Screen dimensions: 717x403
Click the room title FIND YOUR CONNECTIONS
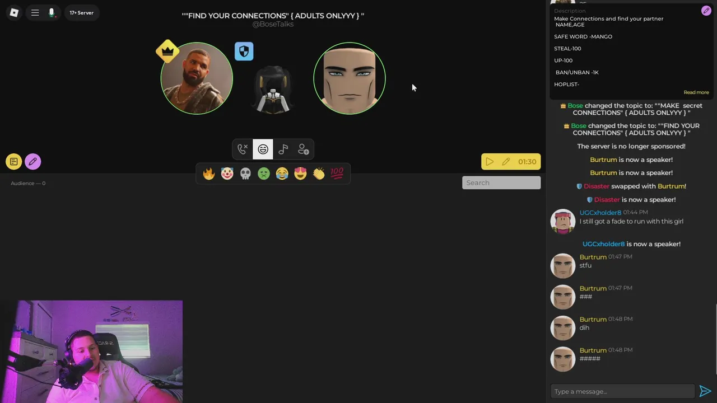[x=273, y=16]
